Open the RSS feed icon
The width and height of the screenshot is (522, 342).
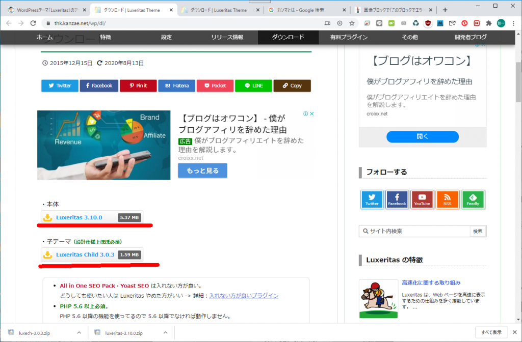[x=447, y=199]
